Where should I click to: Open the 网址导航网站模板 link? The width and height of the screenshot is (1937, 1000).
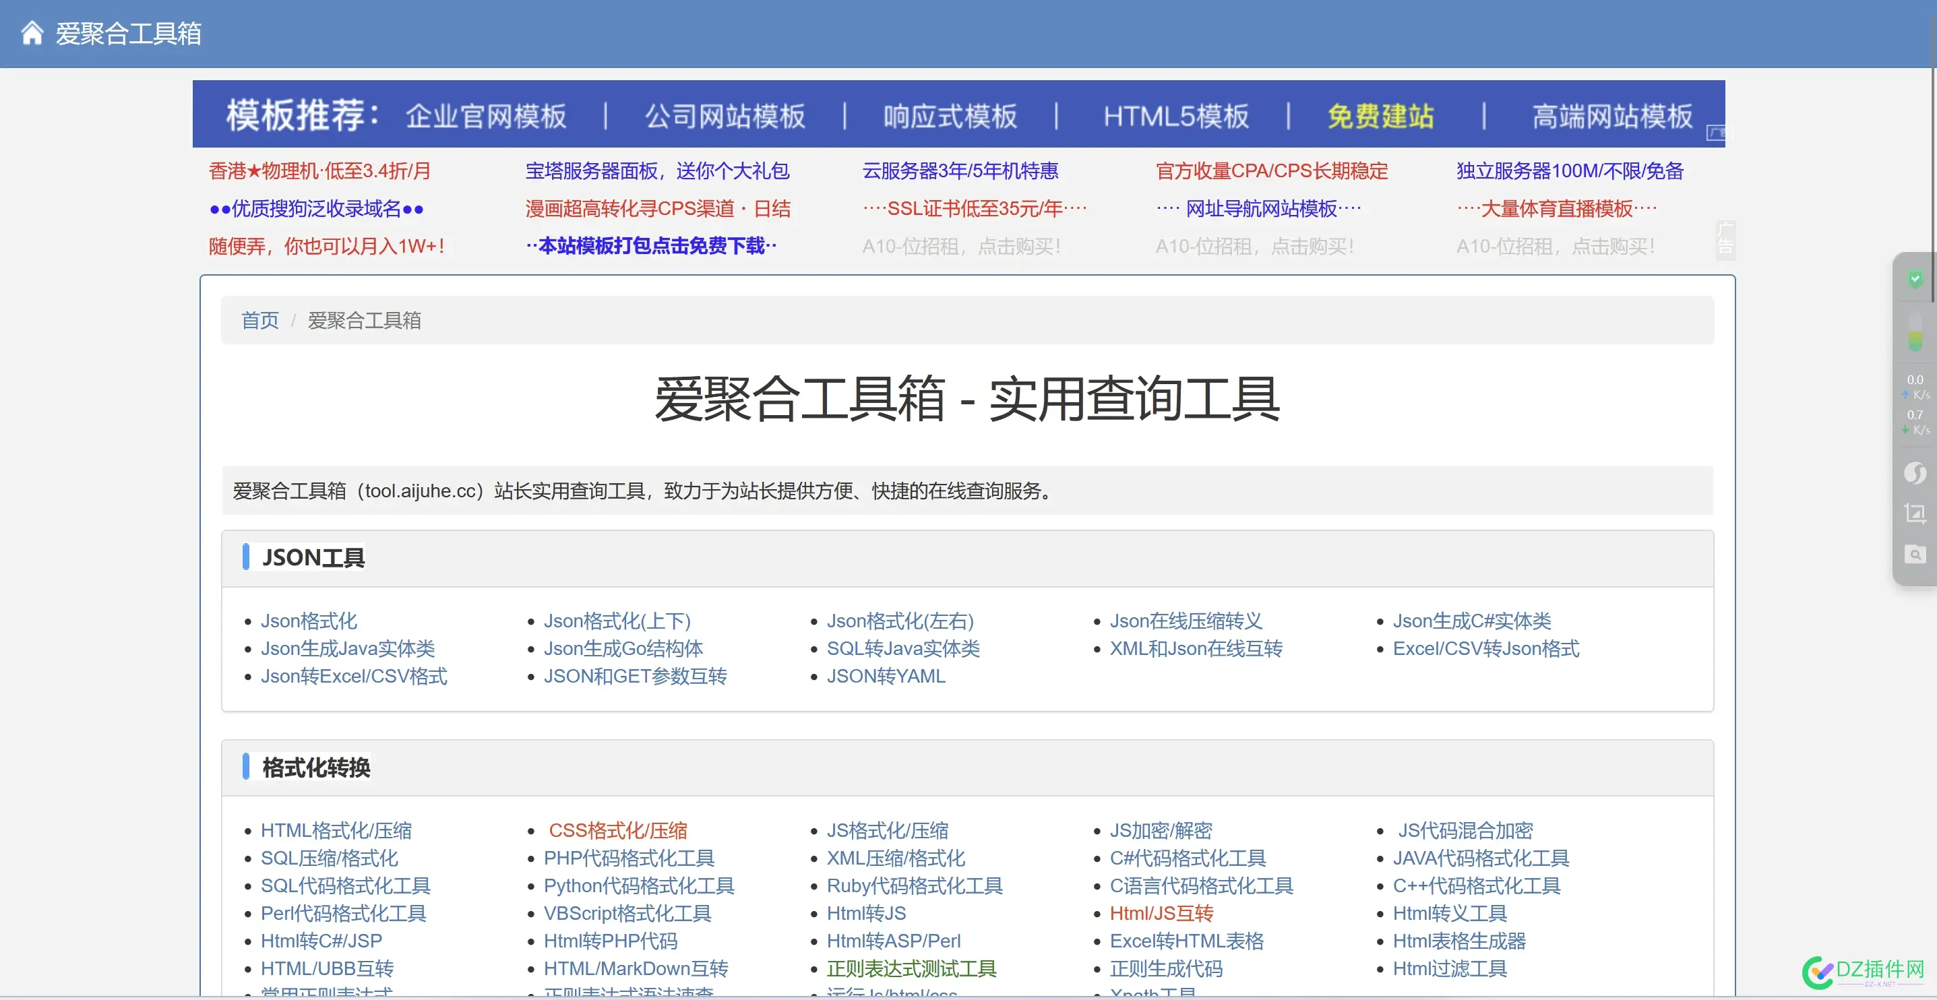1259,208
